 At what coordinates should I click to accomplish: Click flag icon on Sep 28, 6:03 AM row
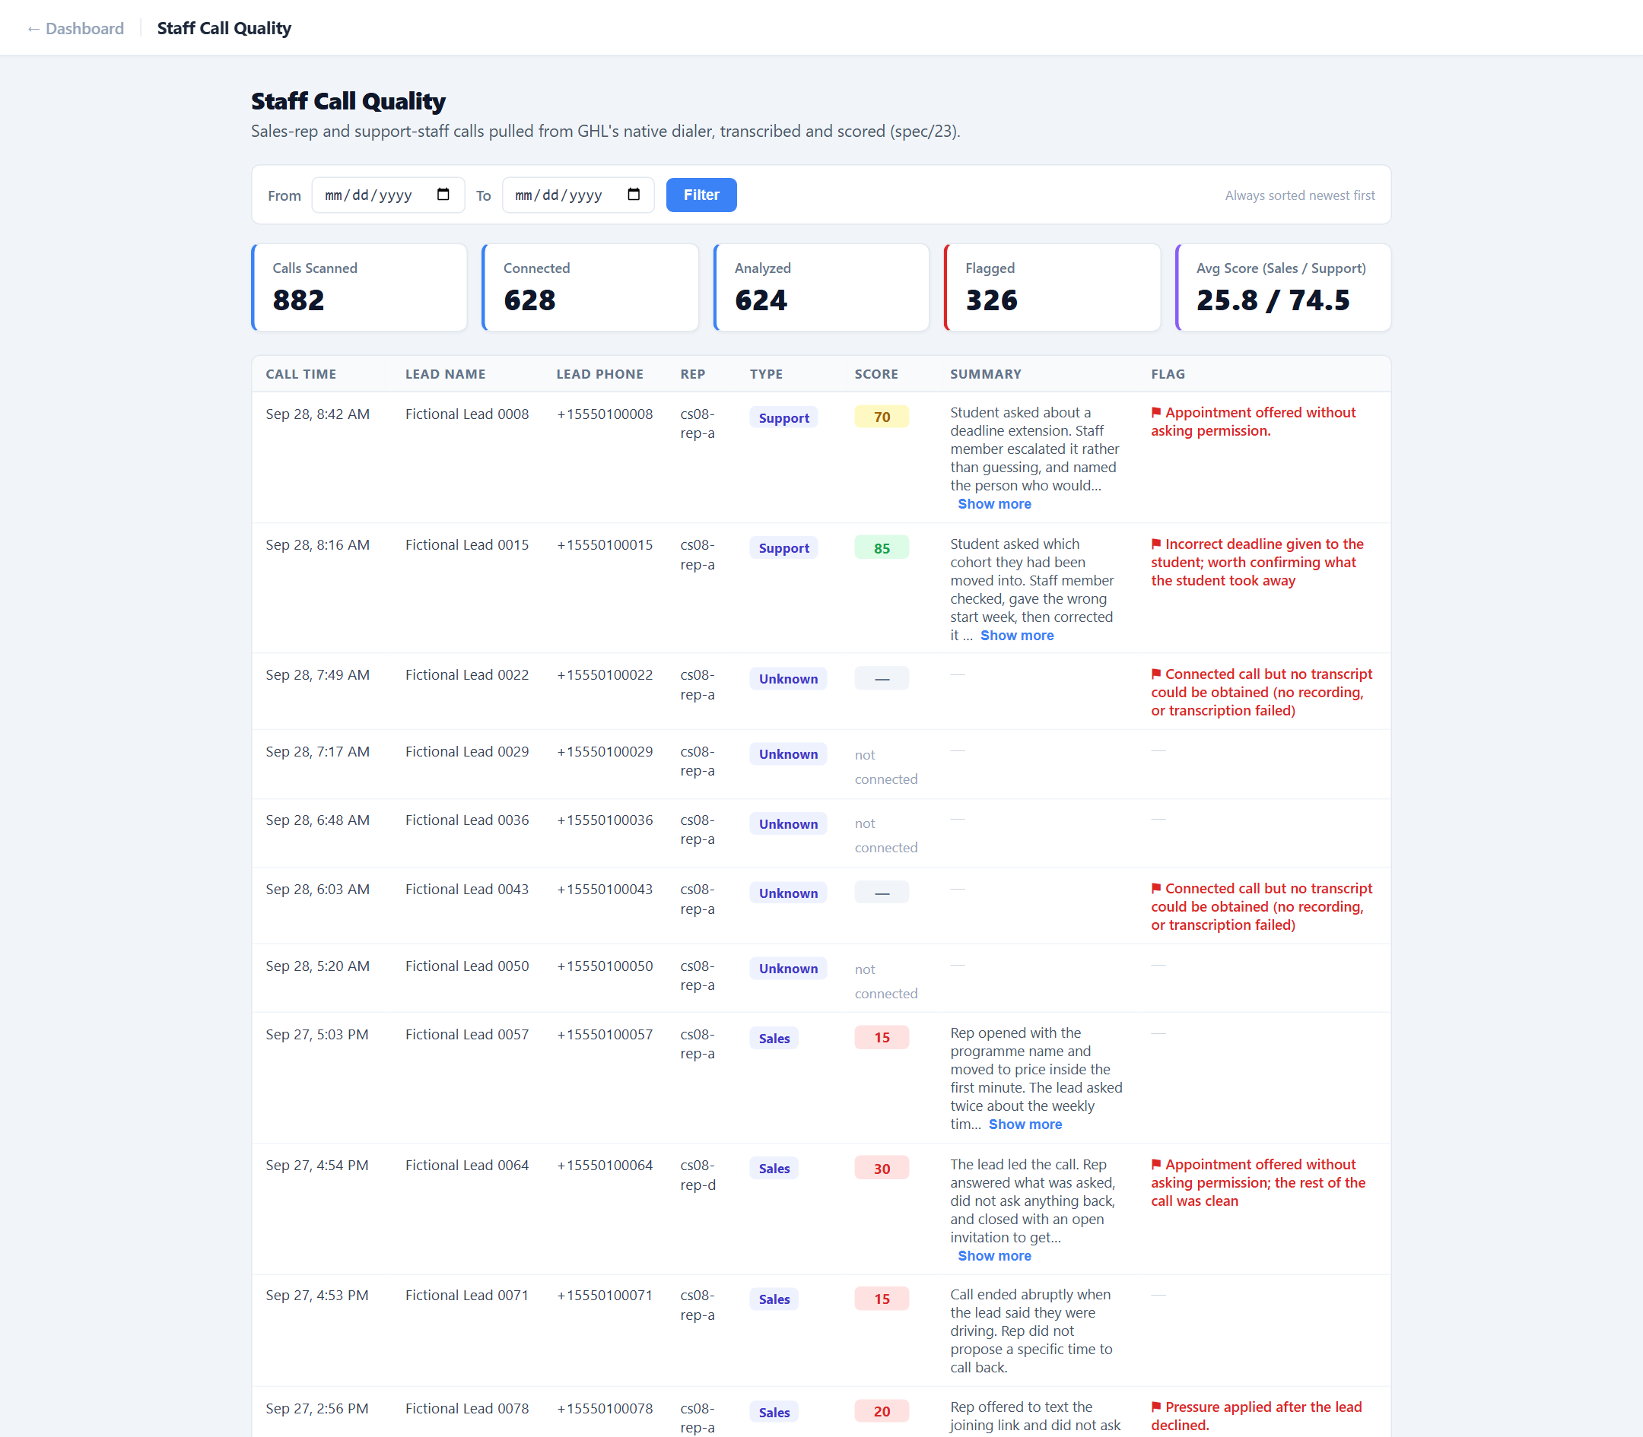(x=1156, y=888)
